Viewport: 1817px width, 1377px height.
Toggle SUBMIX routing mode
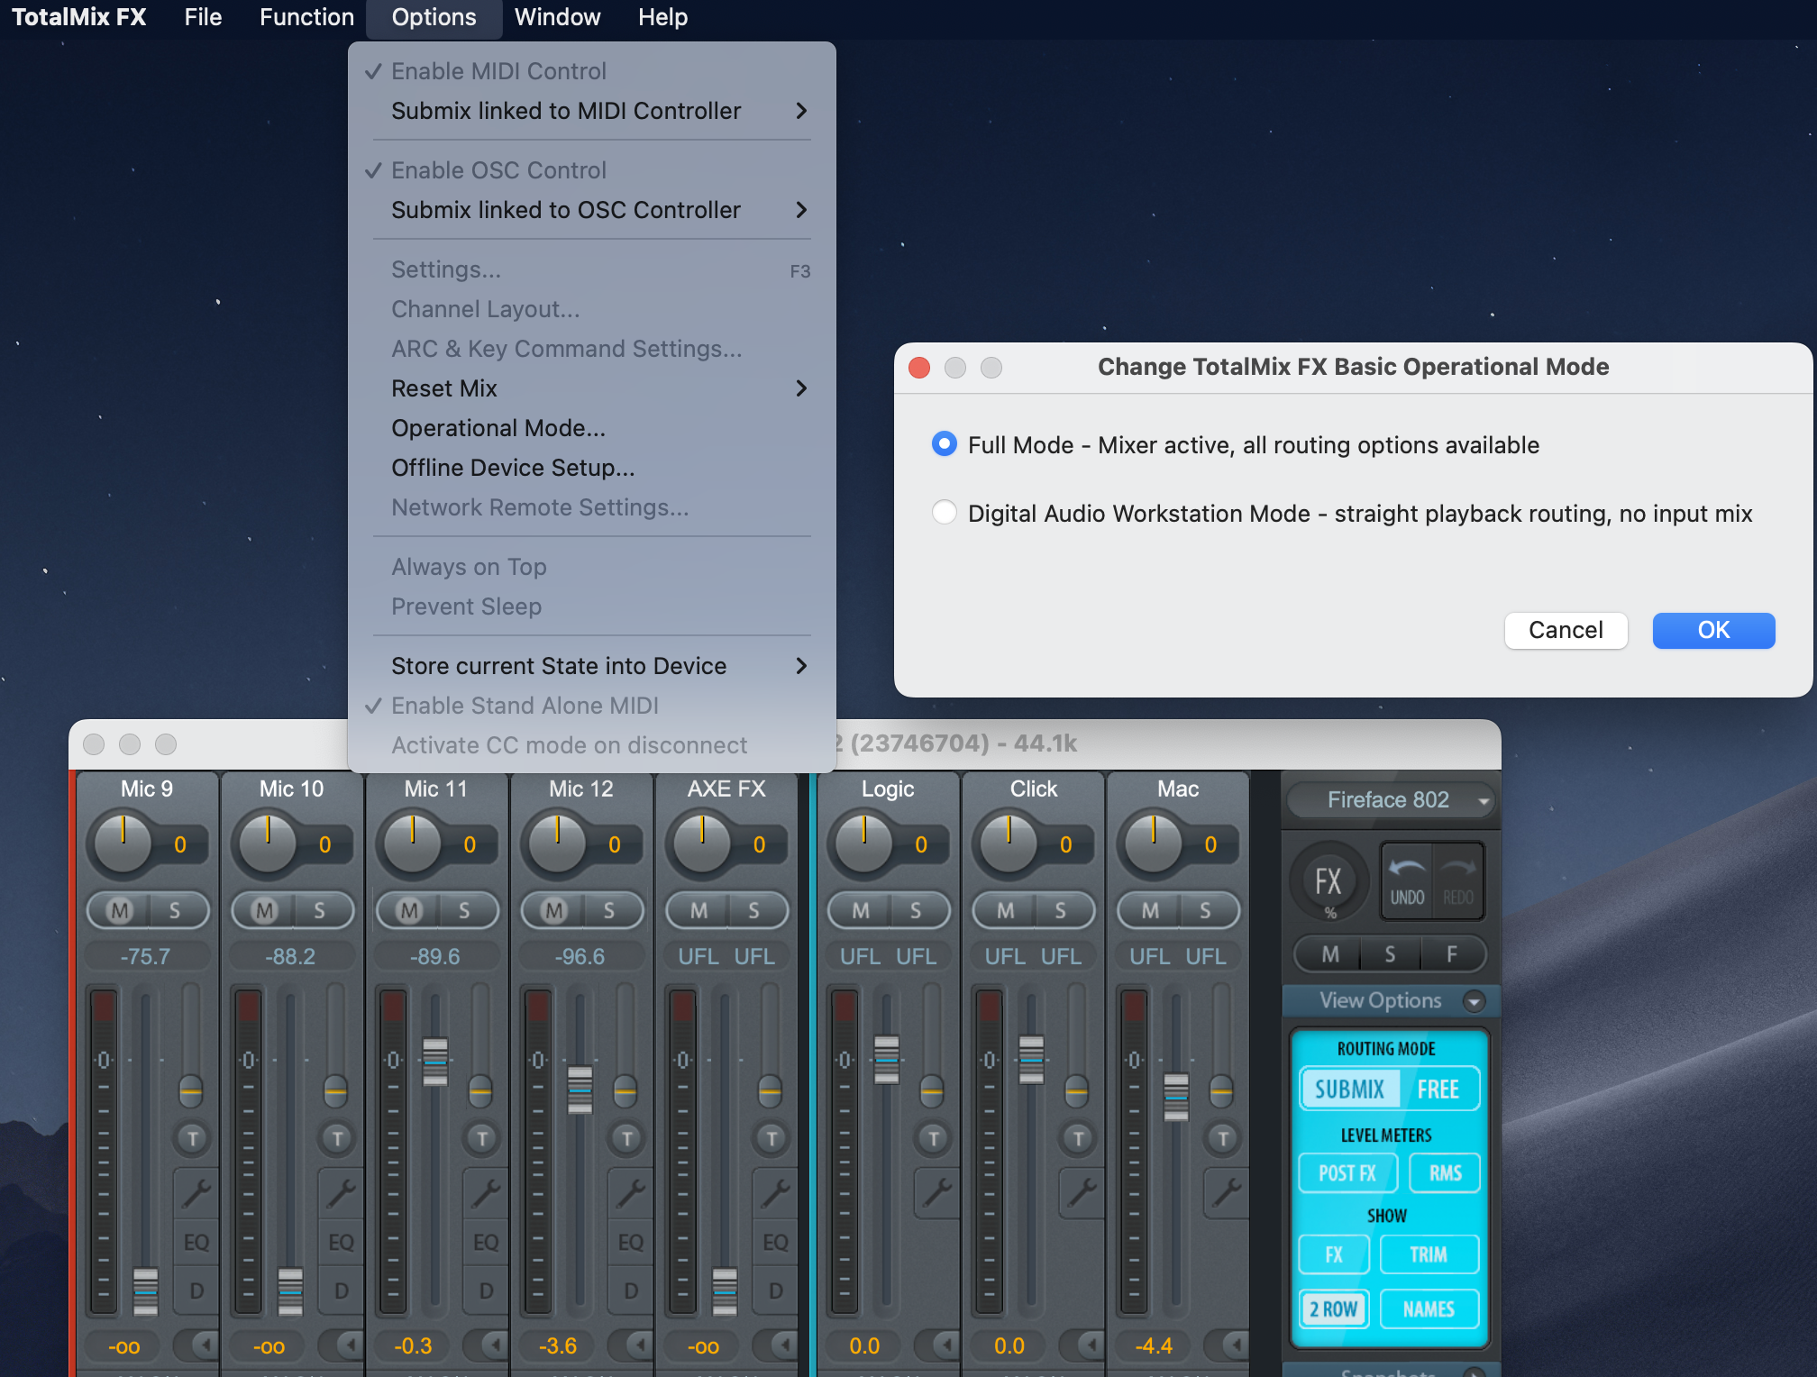1349,1090
